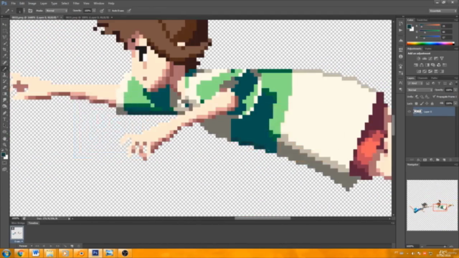
Task: Select the Crop tool
Action: coord(5,49)
